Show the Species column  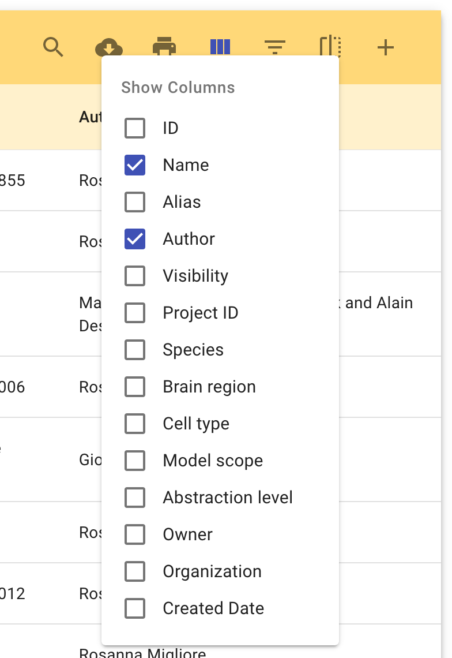point(135,350)
